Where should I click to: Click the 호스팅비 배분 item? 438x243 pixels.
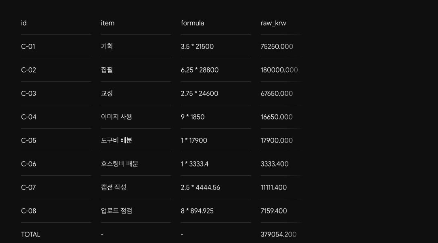(120, 164)
